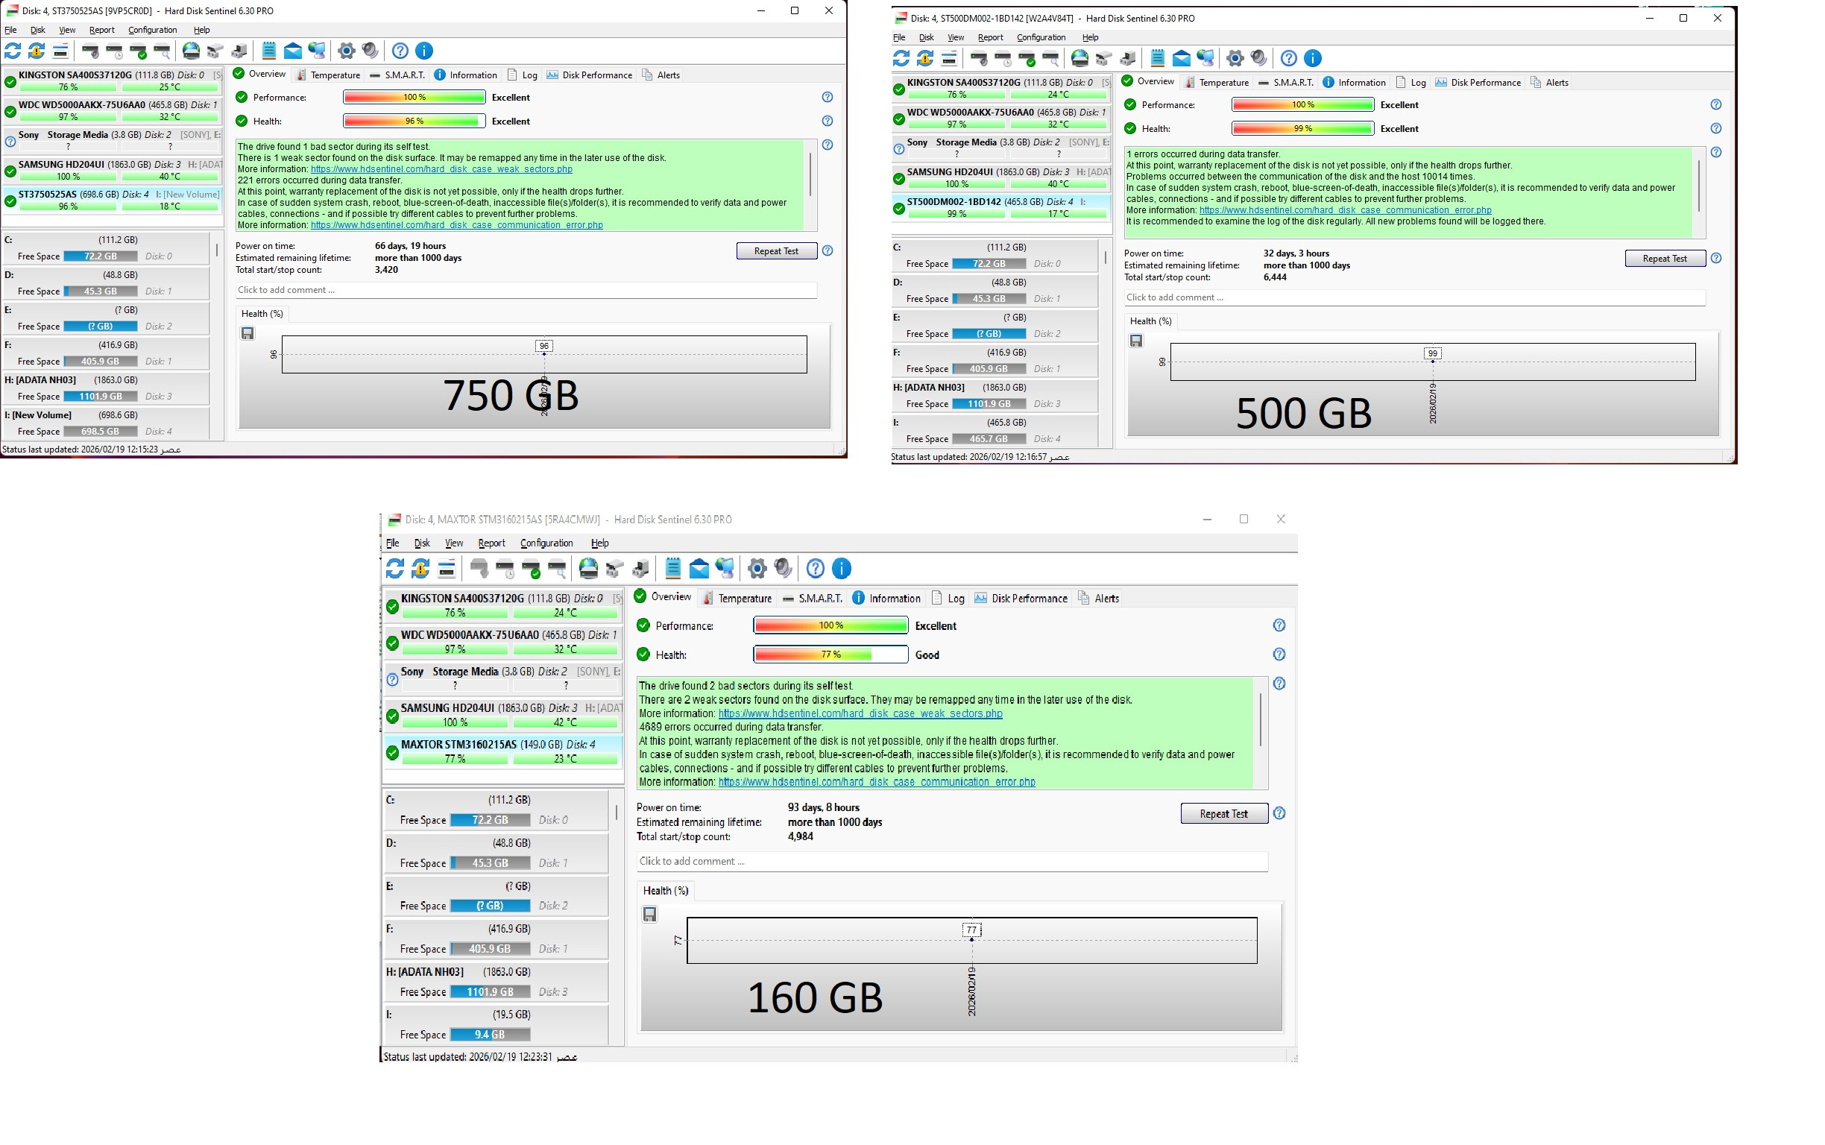
Task: Click the envelope email icon in MAXTOR window toolbar
Action: coord(699,568)
